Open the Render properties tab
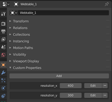The image size is (112, 102). 3,24
